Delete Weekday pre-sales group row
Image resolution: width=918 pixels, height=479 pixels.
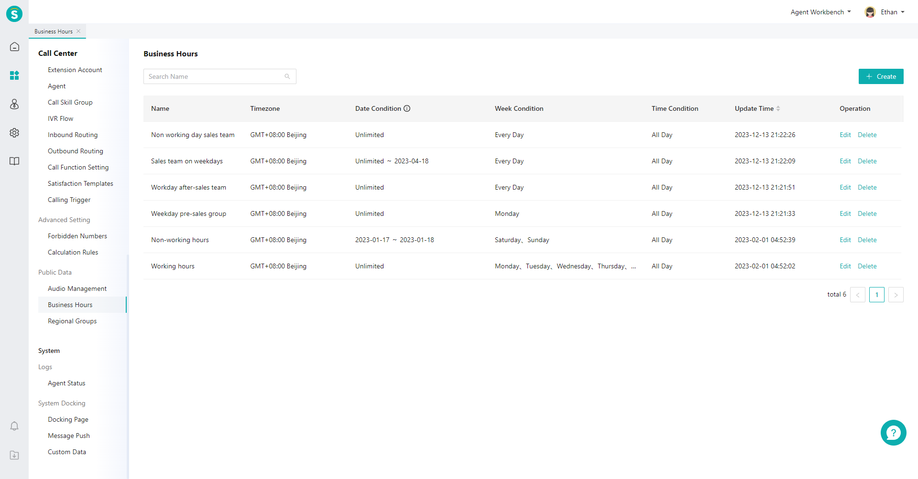[867, 213]
